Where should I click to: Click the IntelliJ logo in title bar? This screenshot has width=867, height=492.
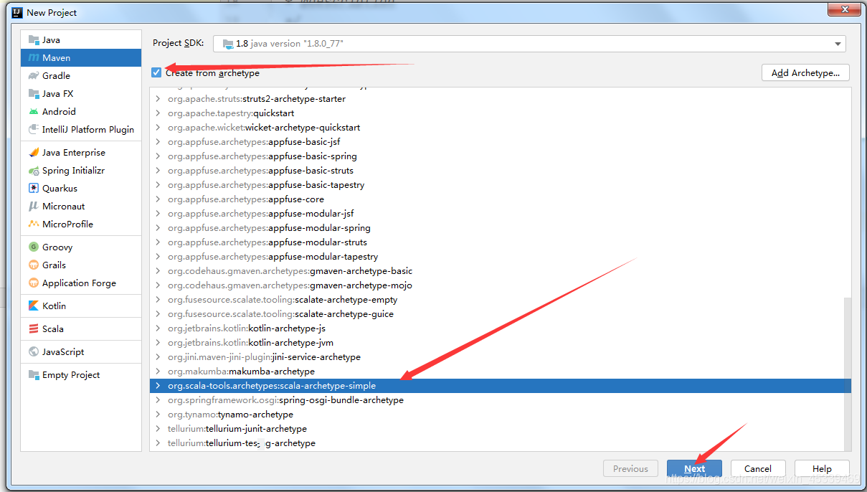(16, 12)
